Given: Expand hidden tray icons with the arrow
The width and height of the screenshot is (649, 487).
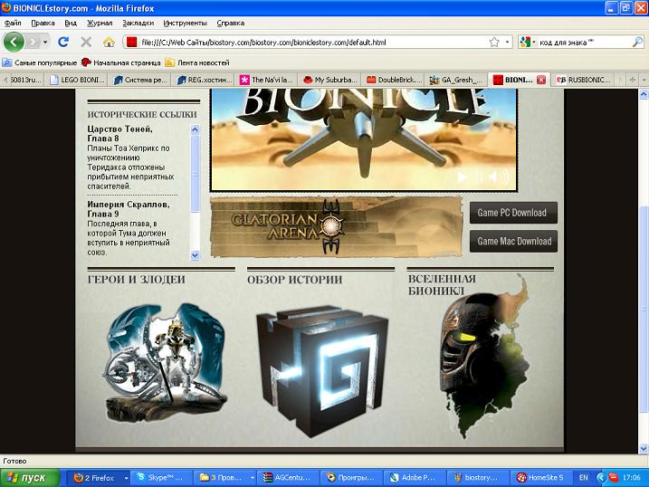Looking at the screenshot, I should point(600,478).
